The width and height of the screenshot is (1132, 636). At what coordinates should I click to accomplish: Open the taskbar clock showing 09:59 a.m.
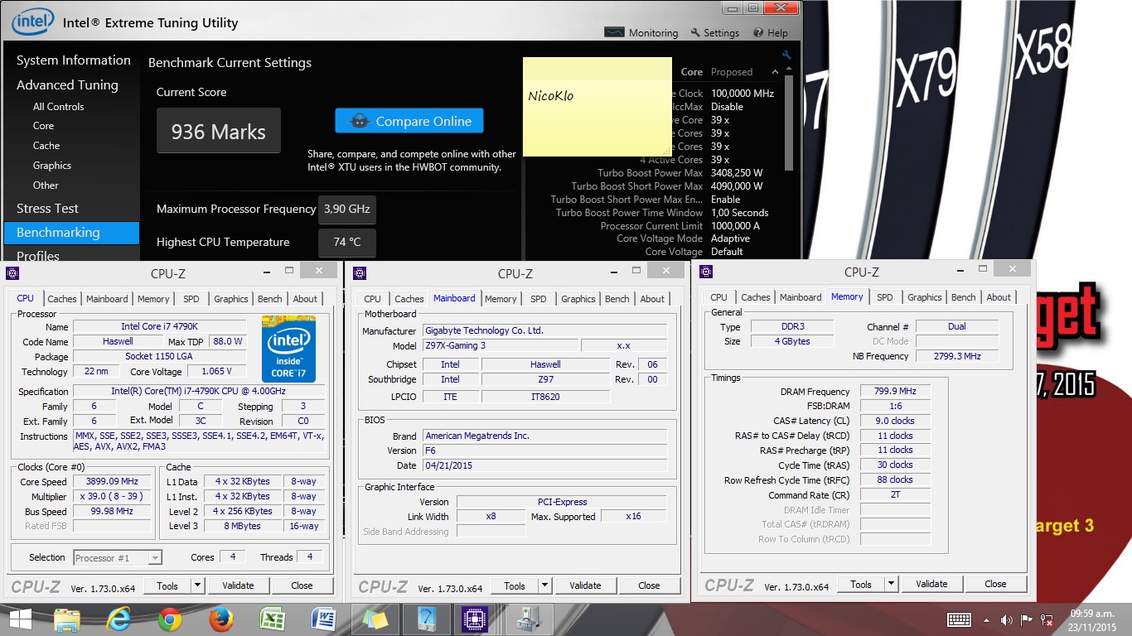pos(1094,619)
